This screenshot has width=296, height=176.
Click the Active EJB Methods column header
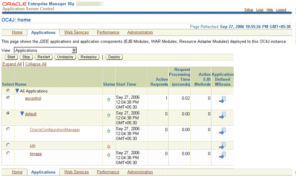202,79
